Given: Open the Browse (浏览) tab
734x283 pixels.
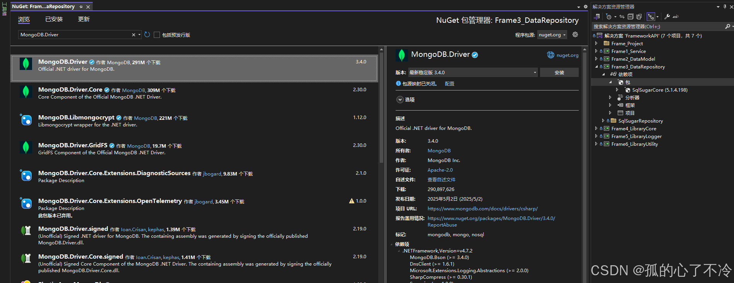Looking at the screenshot, I should [24, 19].
